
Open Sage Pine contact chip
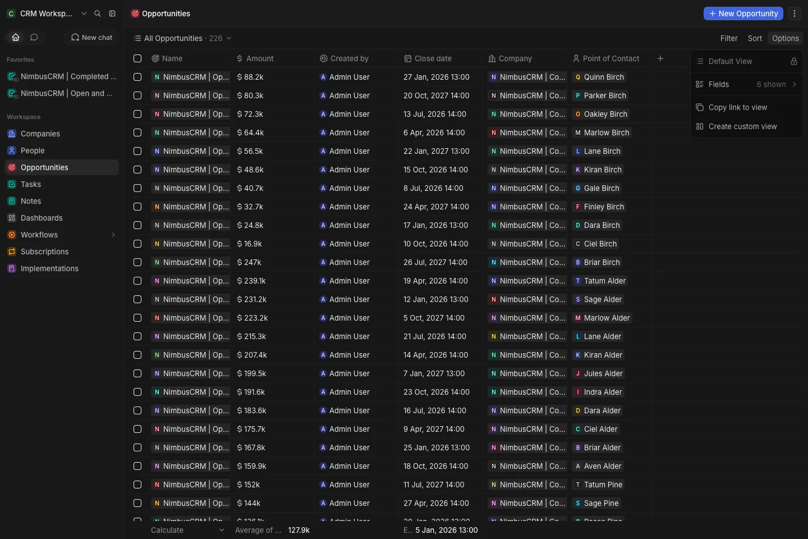point(596,503)
